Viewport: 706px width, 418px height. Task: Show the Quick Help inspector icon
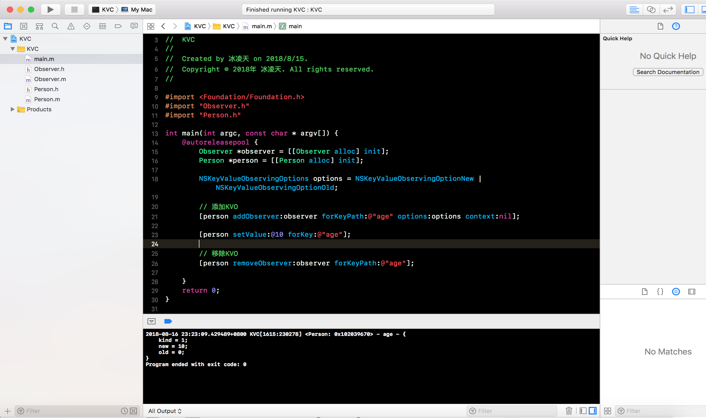coord(676,26)
